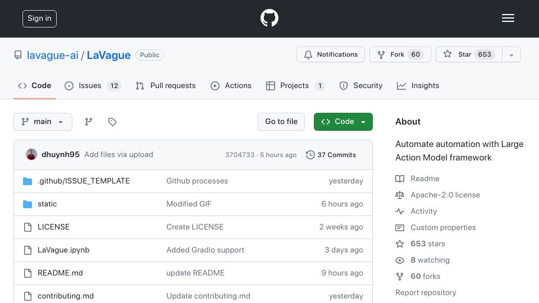Open the LaVague repository link
The width and height of the screenshot is (539, 303).
tap(108, 55)
